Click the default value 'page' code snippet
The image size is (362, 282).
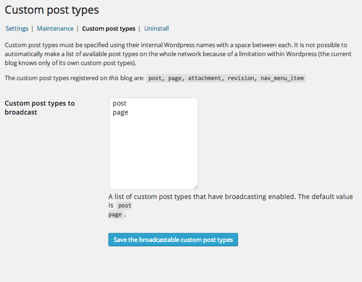115,215
